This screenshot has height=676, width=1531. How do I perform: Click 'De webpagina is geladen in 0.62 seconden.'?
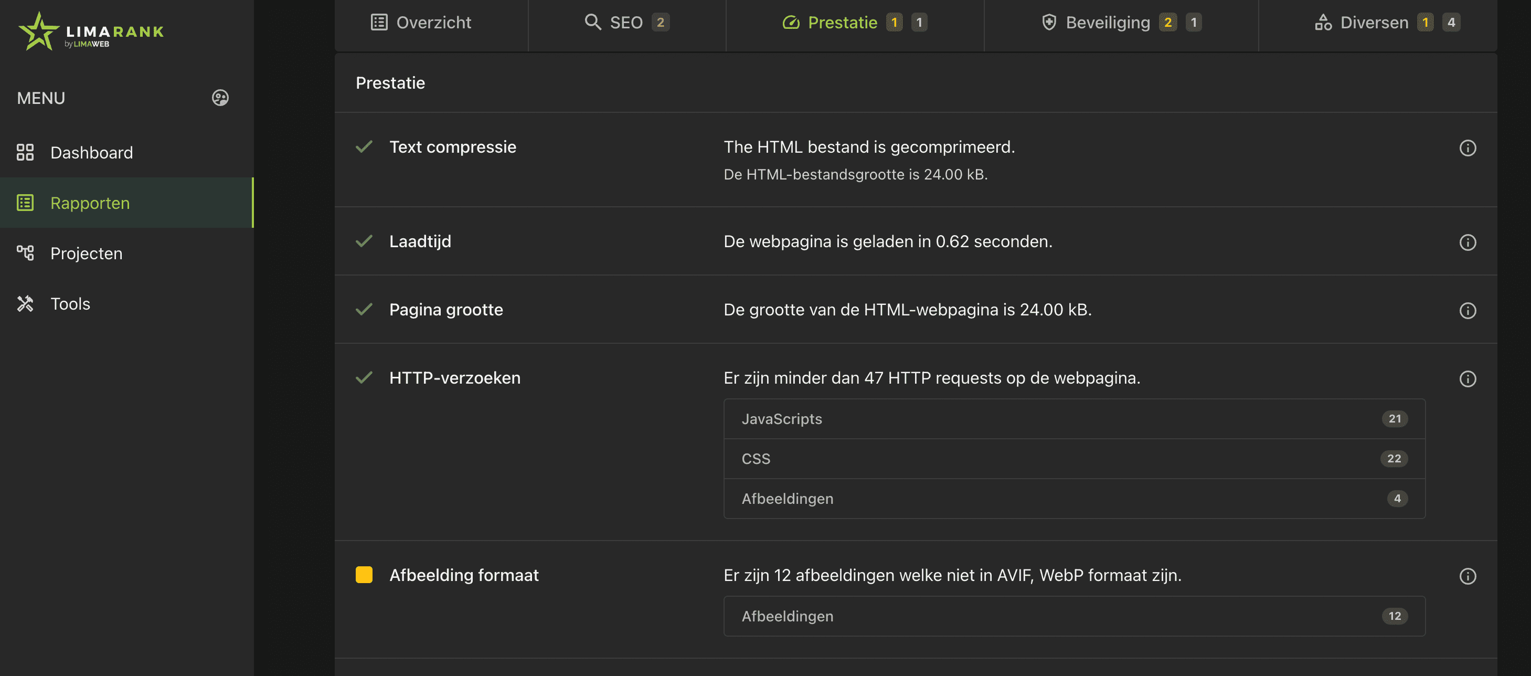pyautogui.click(x=887, y=241)
